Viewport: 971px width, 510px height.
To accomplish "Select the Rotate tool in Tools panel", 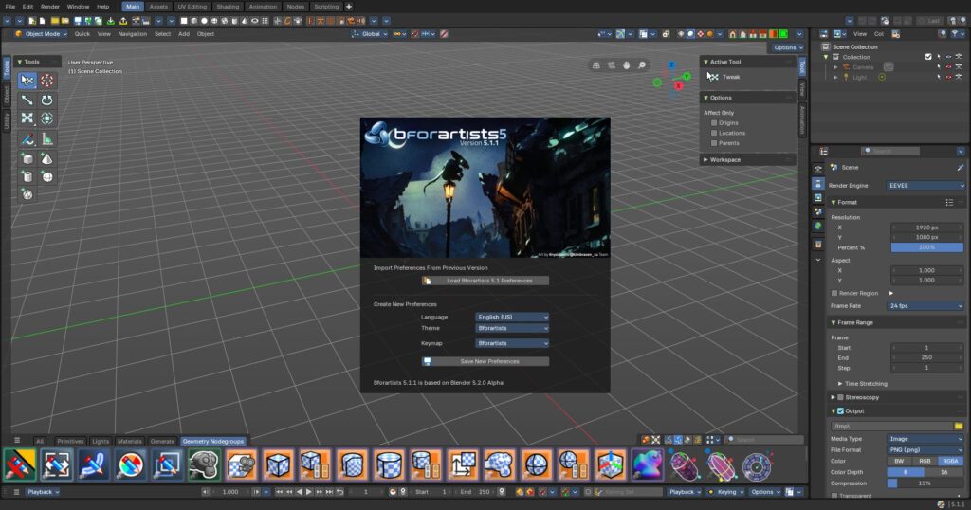I will (x=47, y=100).
